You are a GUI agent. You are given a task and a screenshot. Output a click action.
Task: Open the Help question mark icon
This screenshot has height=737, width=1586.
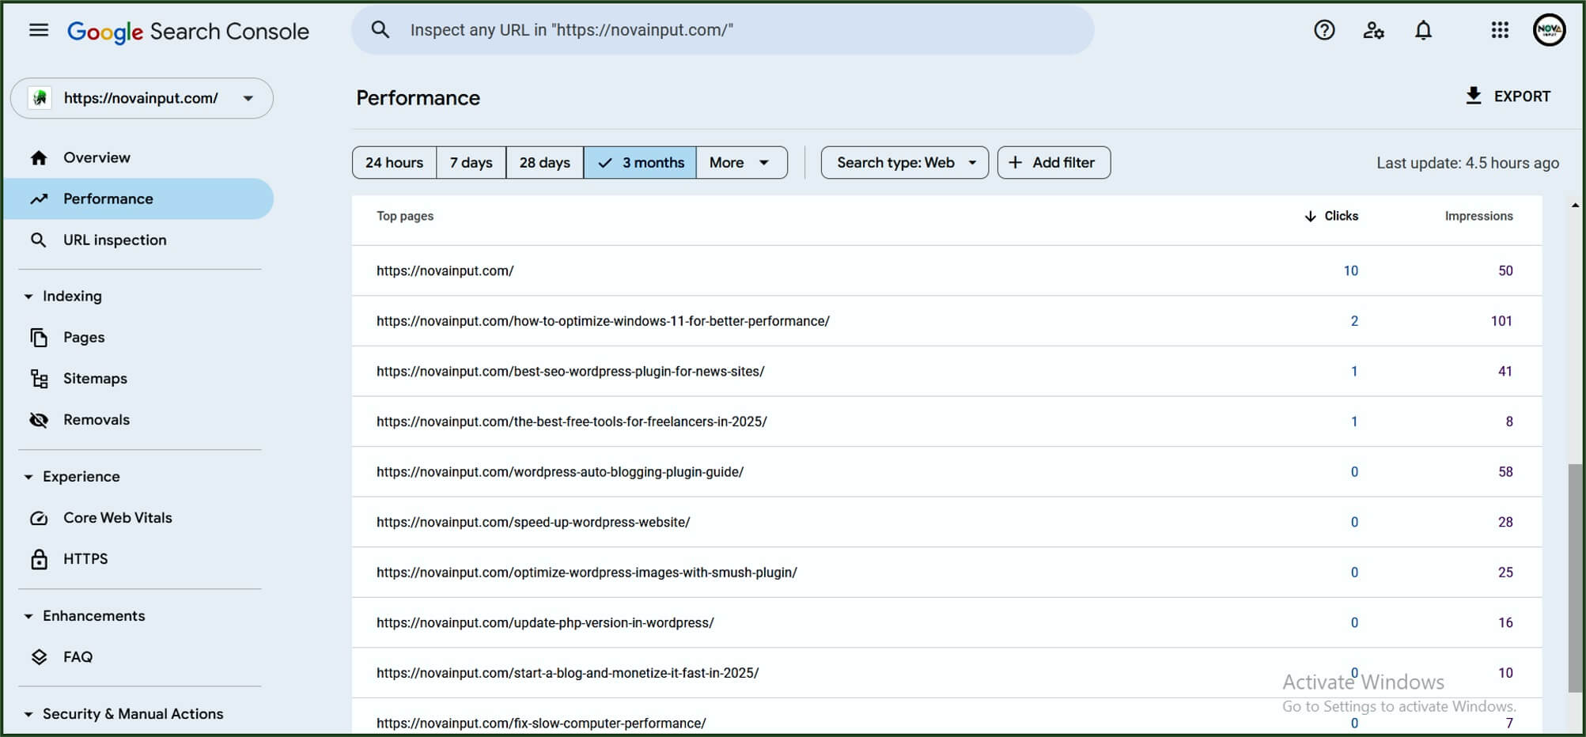coord(1324,30)
